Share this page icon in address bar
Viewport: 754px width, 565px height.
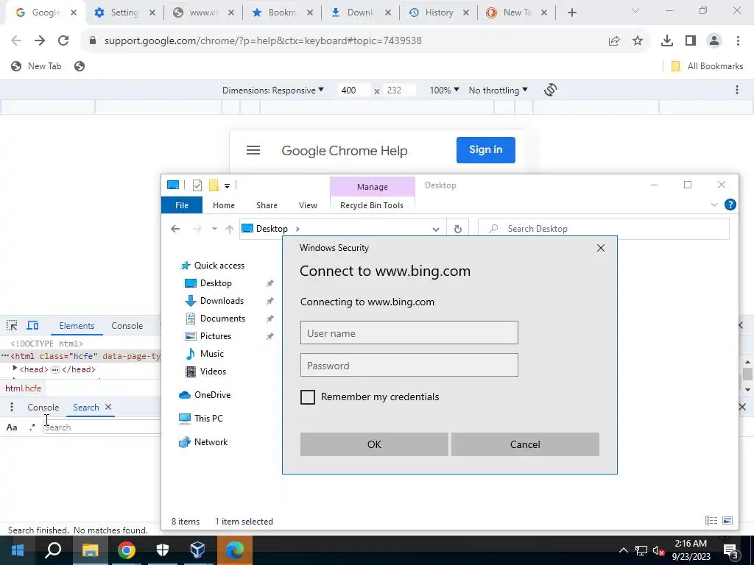614,41
